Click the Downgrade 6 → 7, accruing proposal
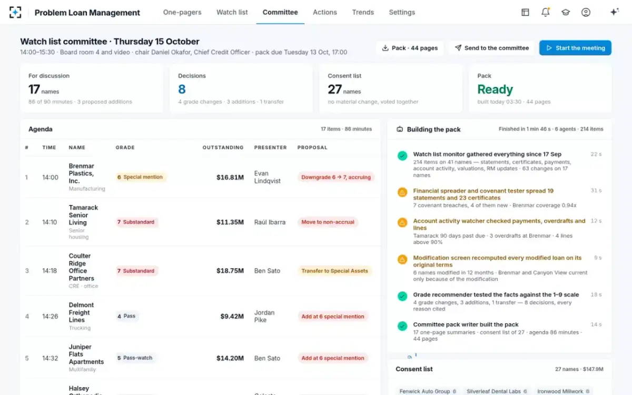The height and width of the screenshot is (395, 632). [336, 177]
